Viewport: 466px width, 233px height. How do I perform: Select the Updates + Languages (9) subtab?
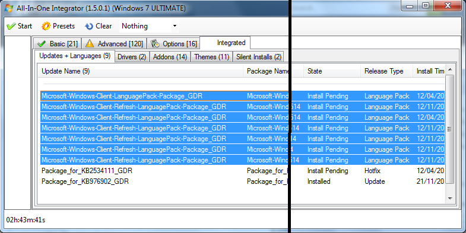[x=75, y=56]
